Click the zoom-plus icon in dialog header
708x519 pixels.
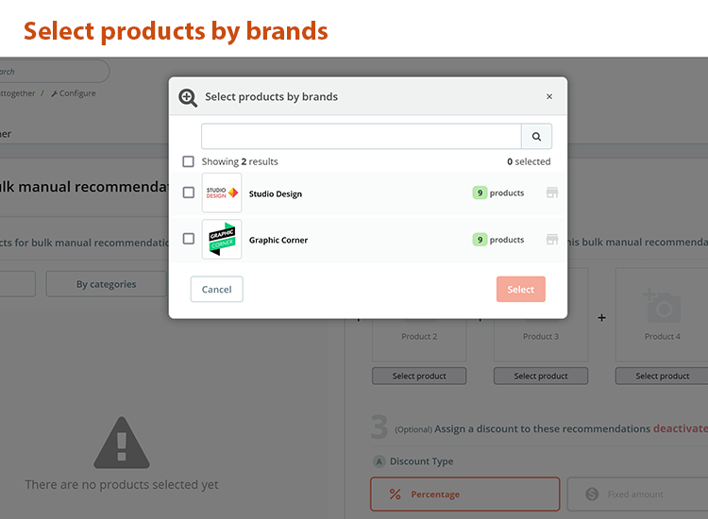pos(188,97)
